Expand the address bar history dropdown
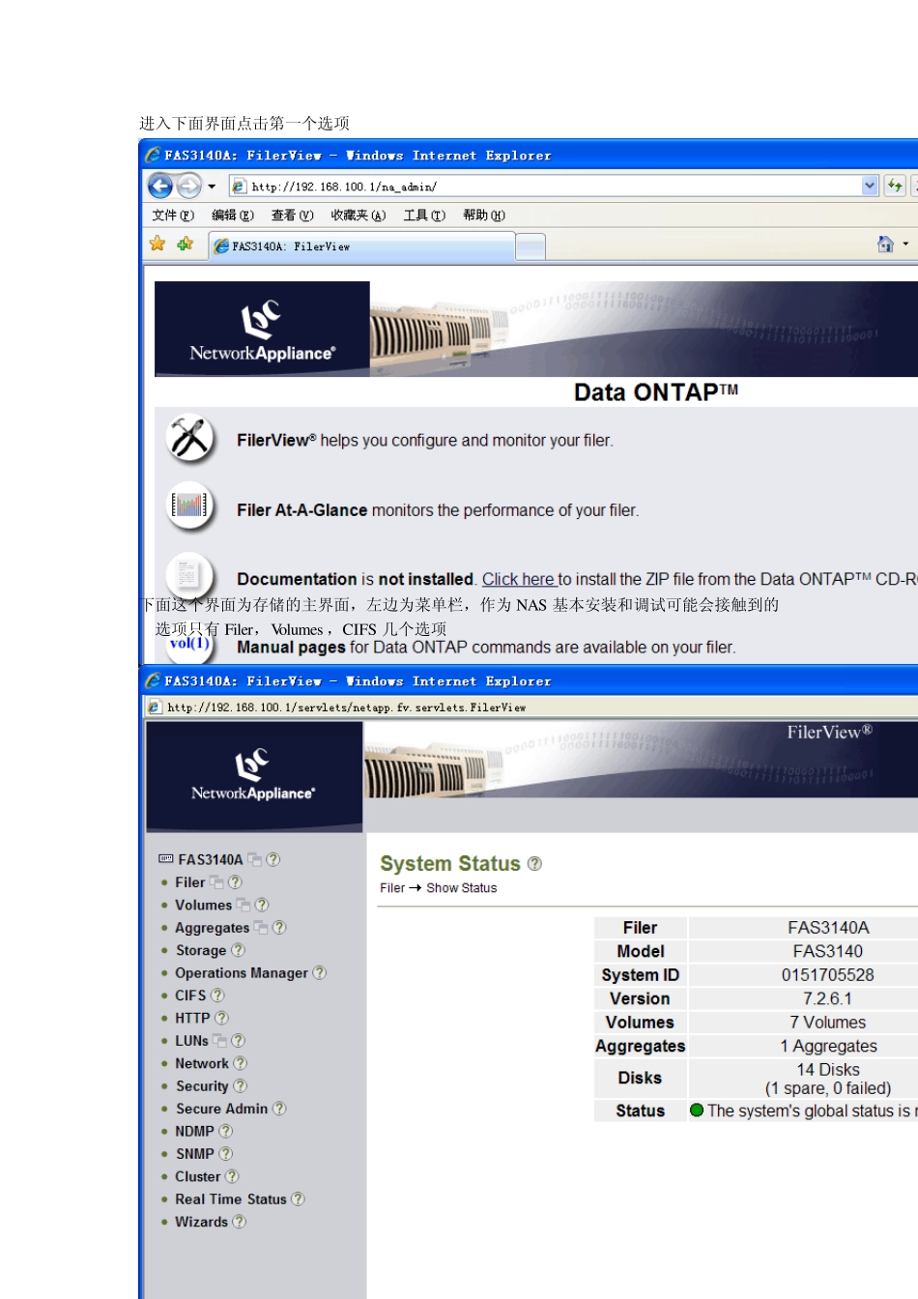The width and height of the screenshot is (918, 1299). tap(870, 186)
